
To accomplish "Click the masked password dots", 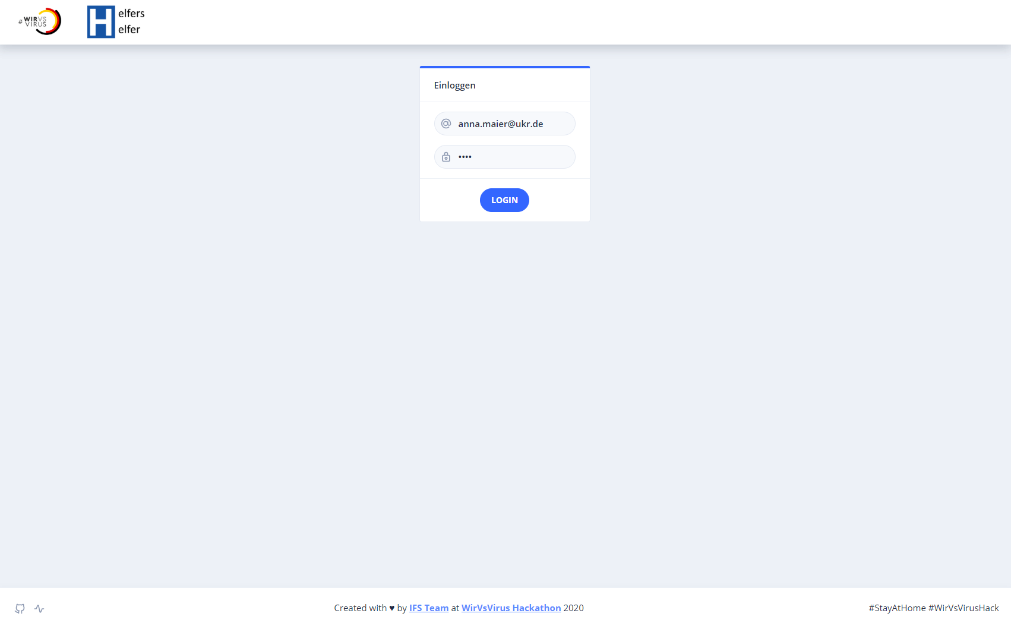I will (465, 157).
